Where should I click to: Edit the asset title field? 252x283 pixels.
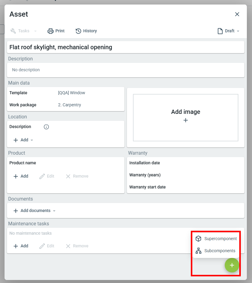click(x=125, y=47)
